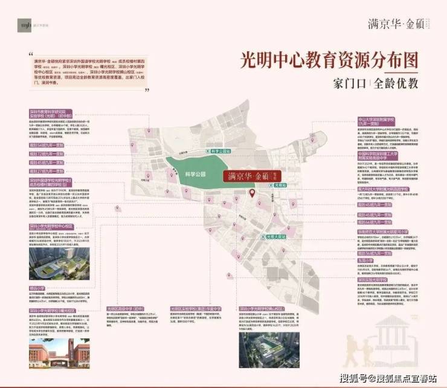Click the red 满京华·金硕 location pin
The height and width of the screenshot is (388, 447).
252,193
